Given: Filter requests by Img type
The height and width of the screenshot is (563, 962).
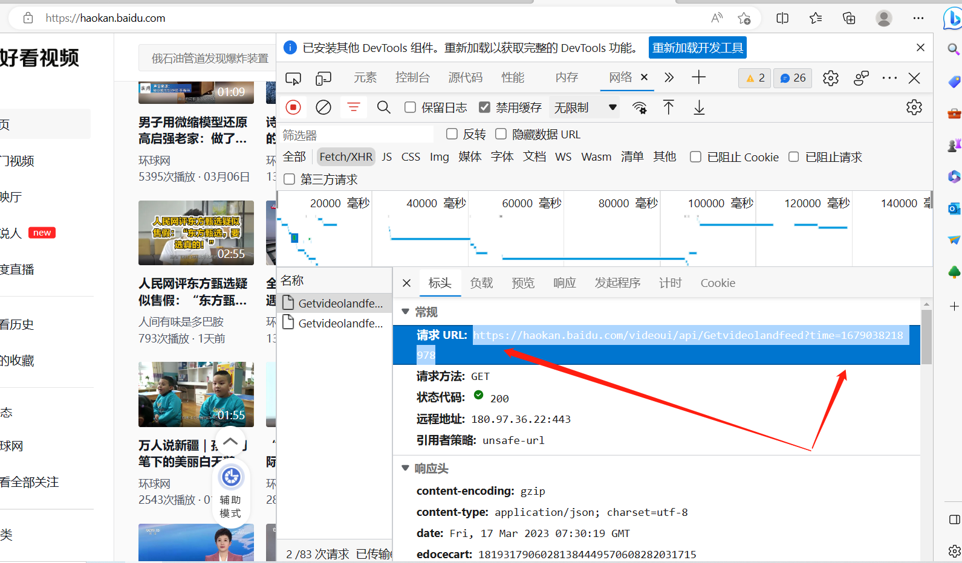Looking at the screenshot, I should [x=440, y=157].
